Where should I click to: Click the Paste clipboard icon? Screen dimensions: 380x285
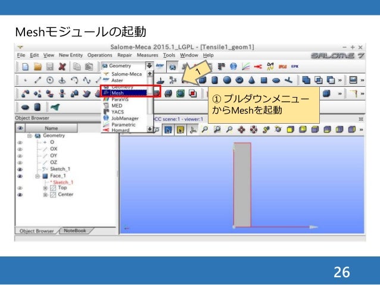(89, 67)
